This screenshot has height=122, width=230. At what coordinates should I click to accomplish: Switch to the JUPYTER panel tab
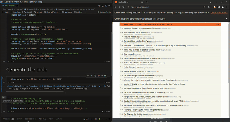pos(59,119)
